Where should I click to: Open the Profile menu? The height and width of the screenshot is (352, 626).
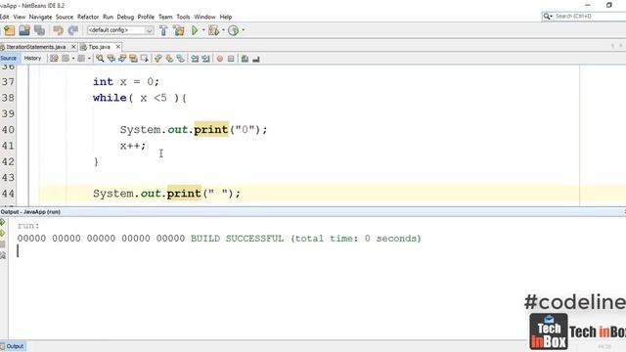146,17
